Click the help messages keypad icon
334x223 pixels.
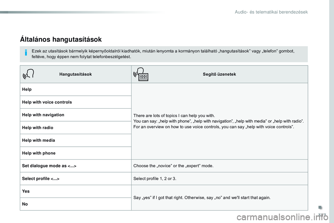pyautogui.click(x=141, y=74)
